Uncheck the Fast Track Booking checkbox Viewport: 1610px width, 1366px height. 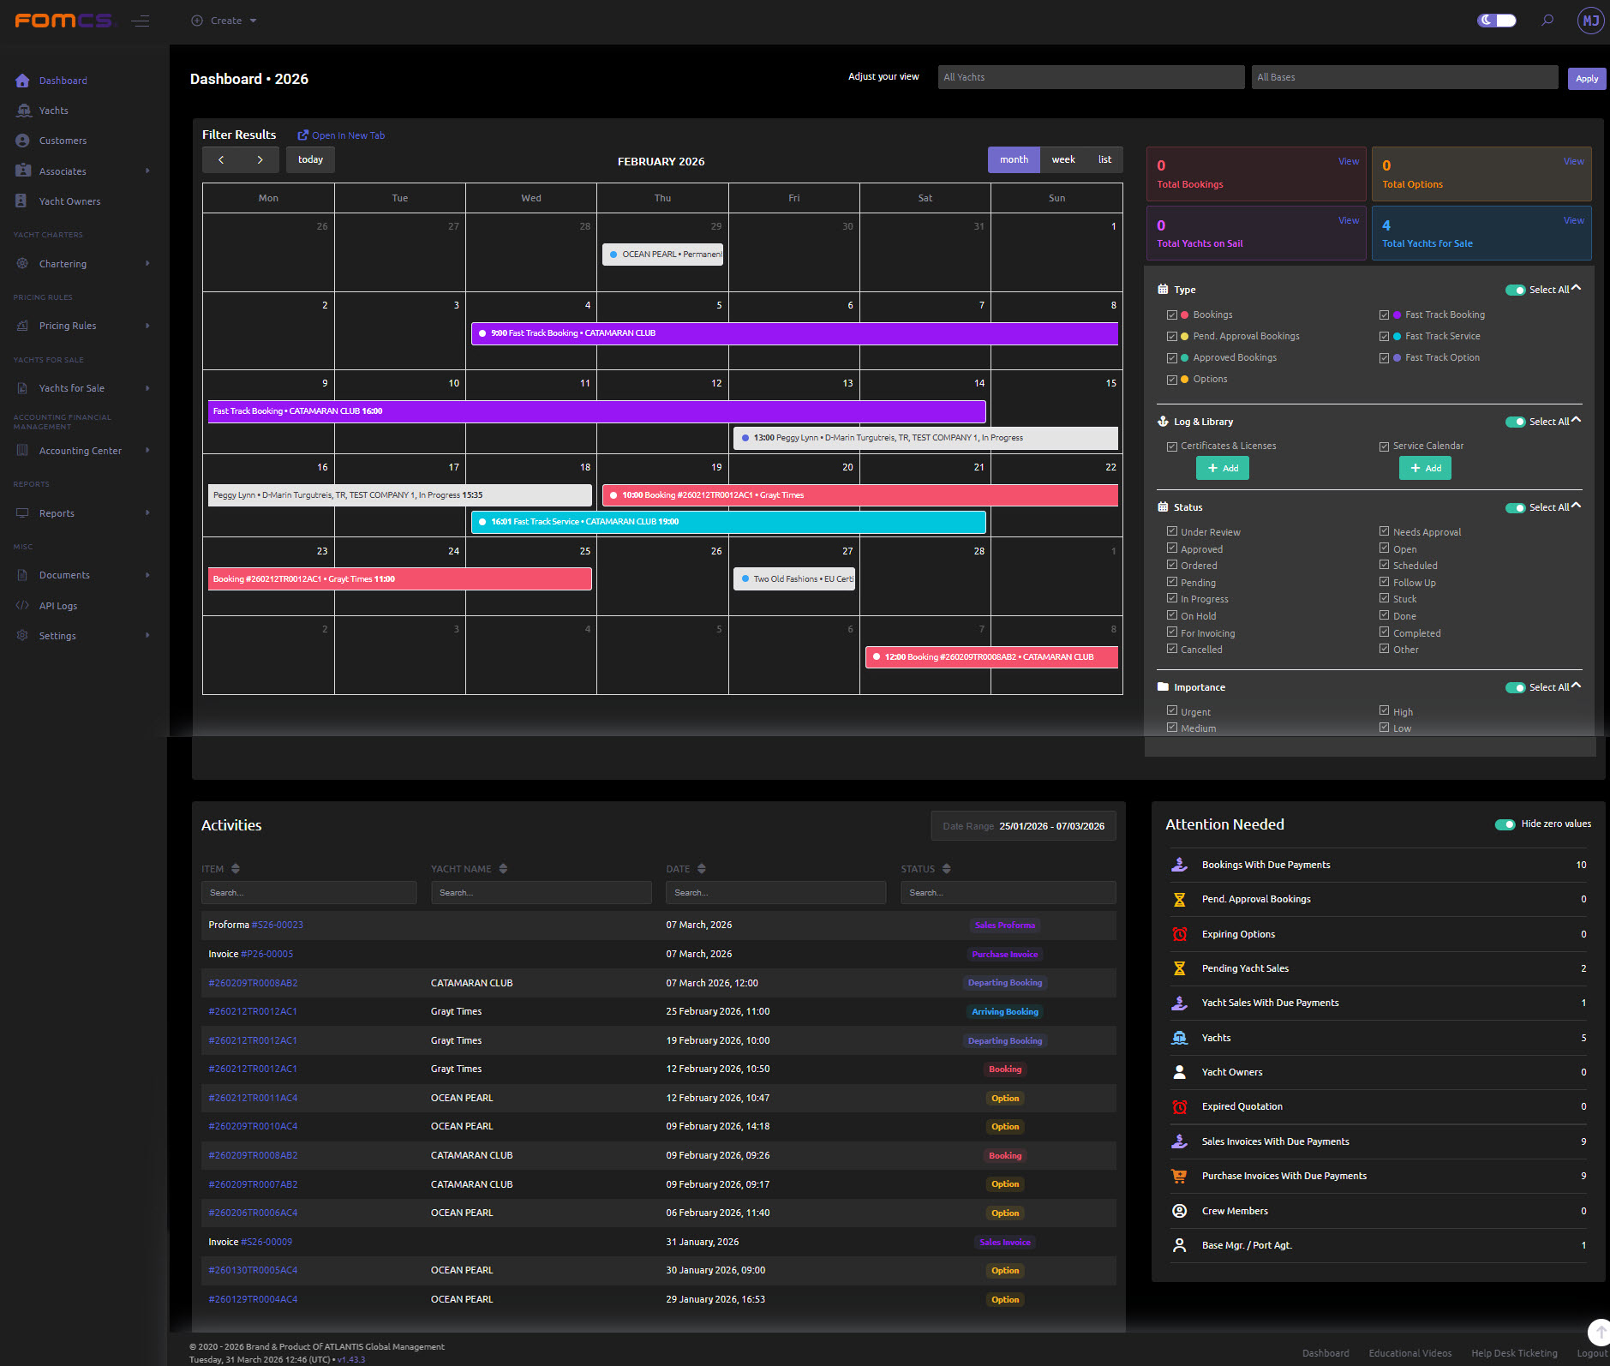click(x=1384, y=315)
